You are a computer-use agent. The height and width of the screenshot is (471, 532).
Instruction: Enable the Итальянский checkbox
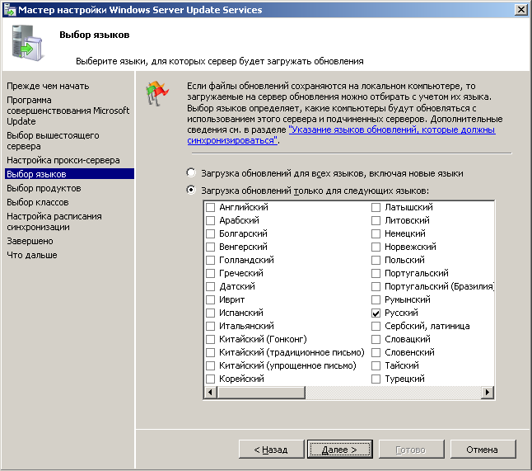[x=210, y=326]
